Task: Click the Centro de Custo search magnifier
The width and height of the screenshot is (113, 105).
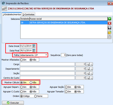Action: 88,78
